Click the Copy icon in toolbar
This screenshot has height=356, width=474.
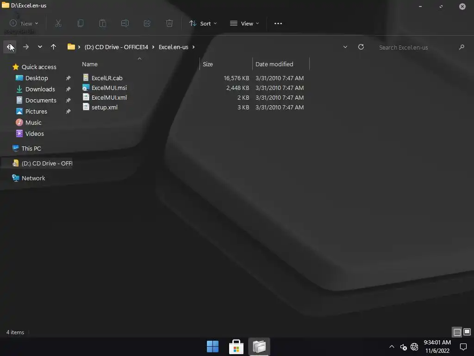pos(81,23)
